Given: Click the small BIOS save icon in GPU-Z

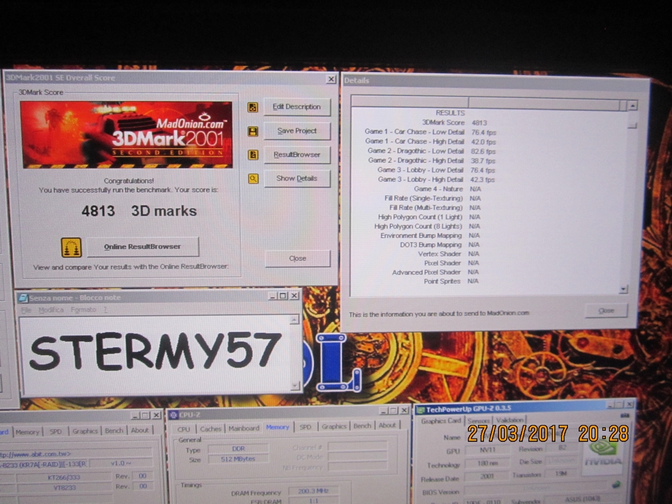Looking at the screenshot, I should click(616, 484).
